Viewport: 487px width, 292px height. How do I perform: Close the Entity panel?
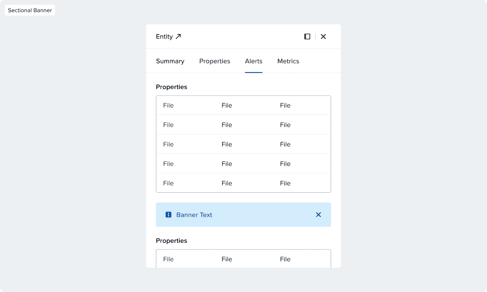point(323,36)
